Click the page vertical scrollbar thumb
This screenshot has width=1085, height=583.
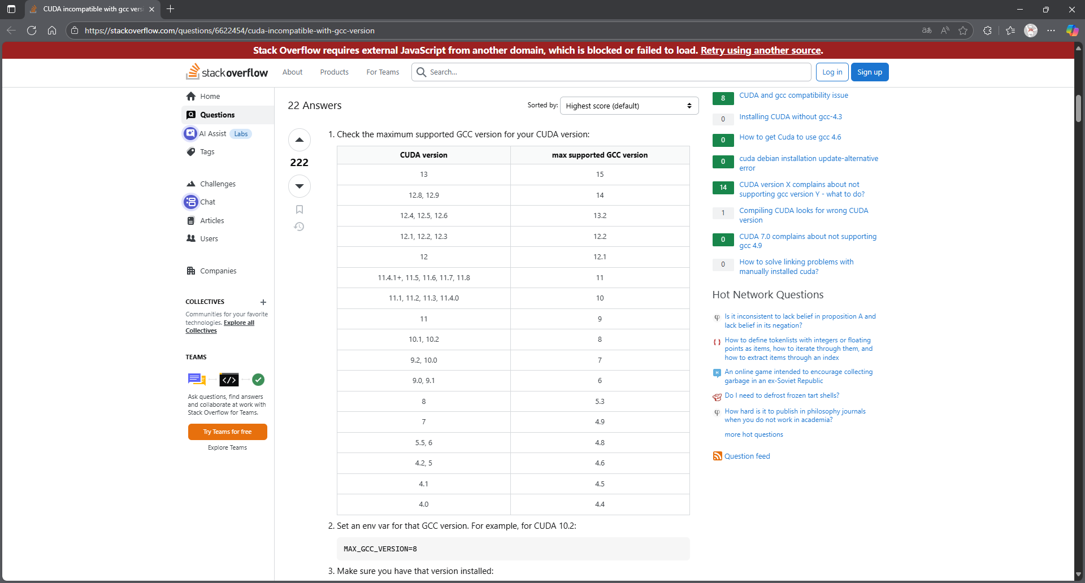(x=1078, y=108)
